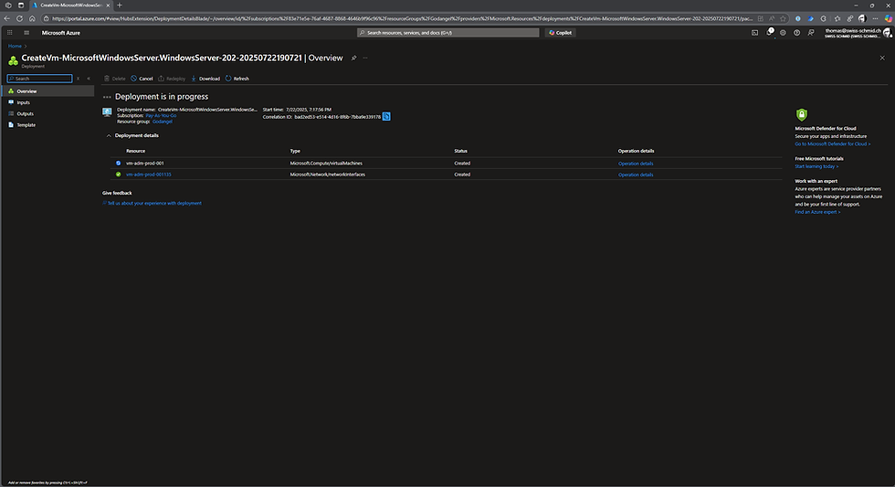Screen dimensions: 895x487
Task: Click the Status column header
Action: 460,151
